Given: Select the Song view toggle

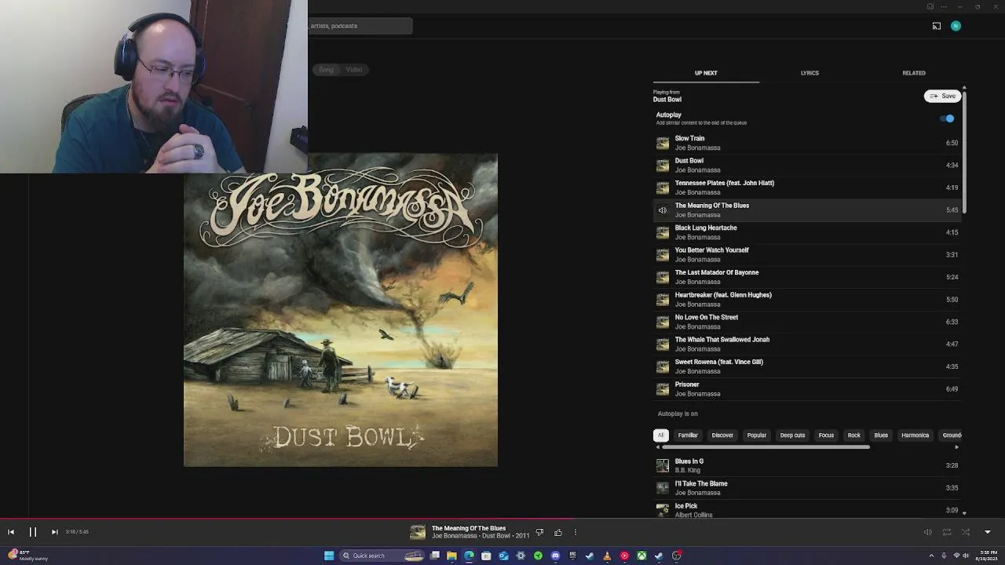Looking at the screenshot, I should click(326, 70).
